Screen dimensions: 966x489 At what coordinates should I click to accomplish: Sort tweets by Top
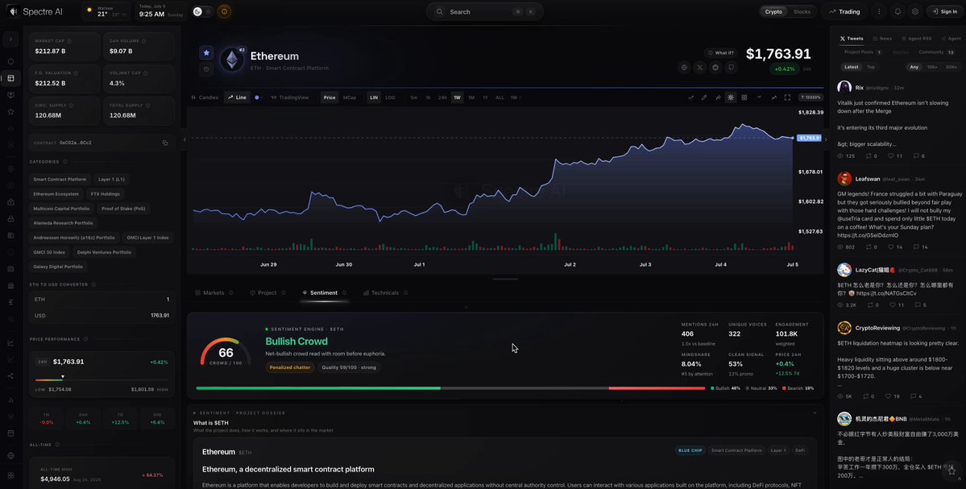(870, 67)
